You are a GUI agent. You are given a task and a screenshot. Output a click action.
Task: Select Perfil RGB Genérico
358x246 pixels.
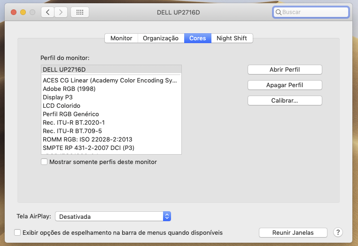click(111, 114)
